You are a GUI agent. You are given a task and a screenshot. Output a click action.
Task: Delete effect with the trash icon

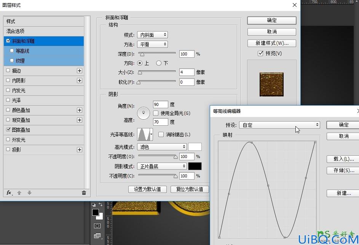84,193
